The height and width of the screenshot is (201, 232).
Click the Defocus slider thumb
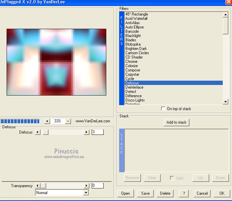46,132
